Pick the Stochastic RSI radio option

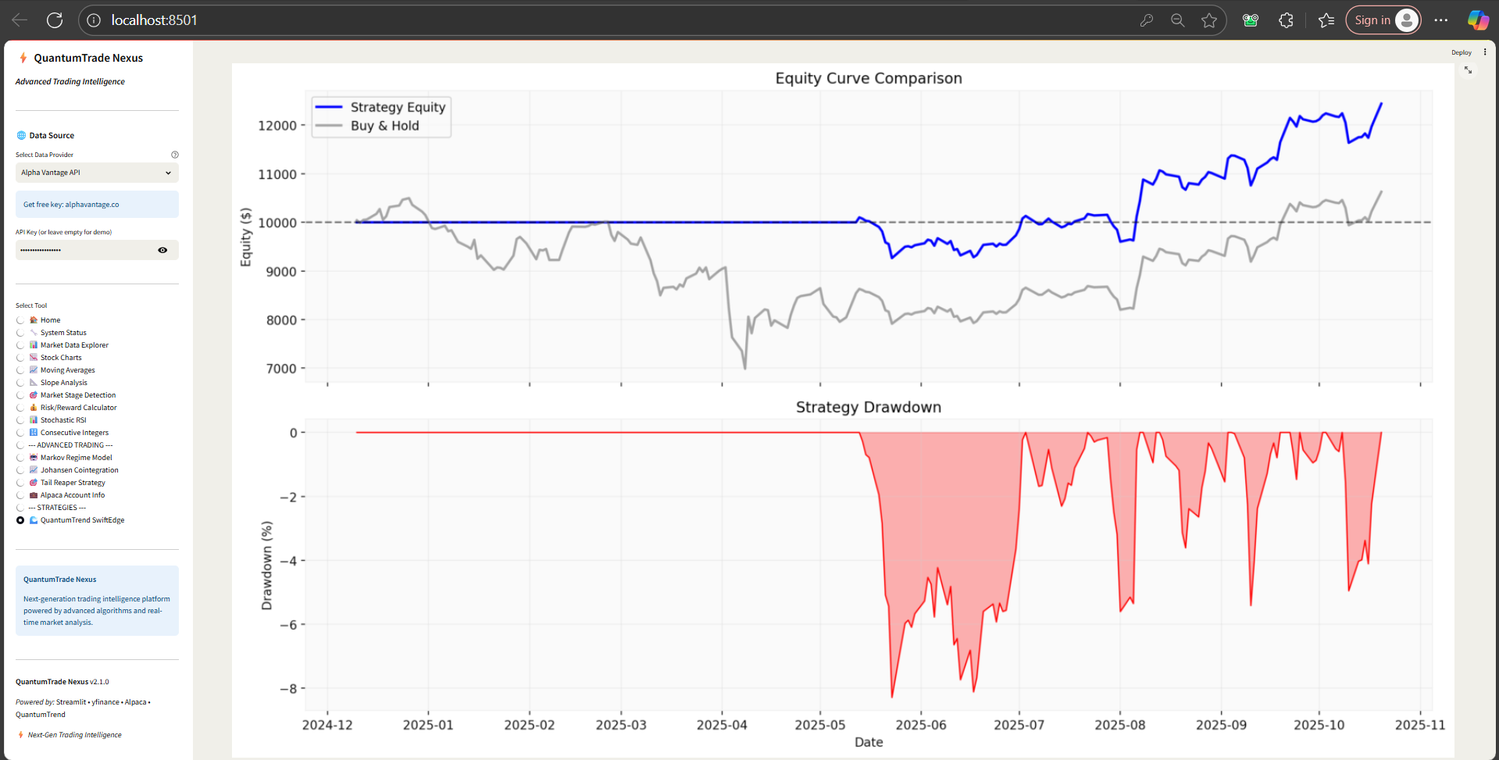(x=20, y=420)
